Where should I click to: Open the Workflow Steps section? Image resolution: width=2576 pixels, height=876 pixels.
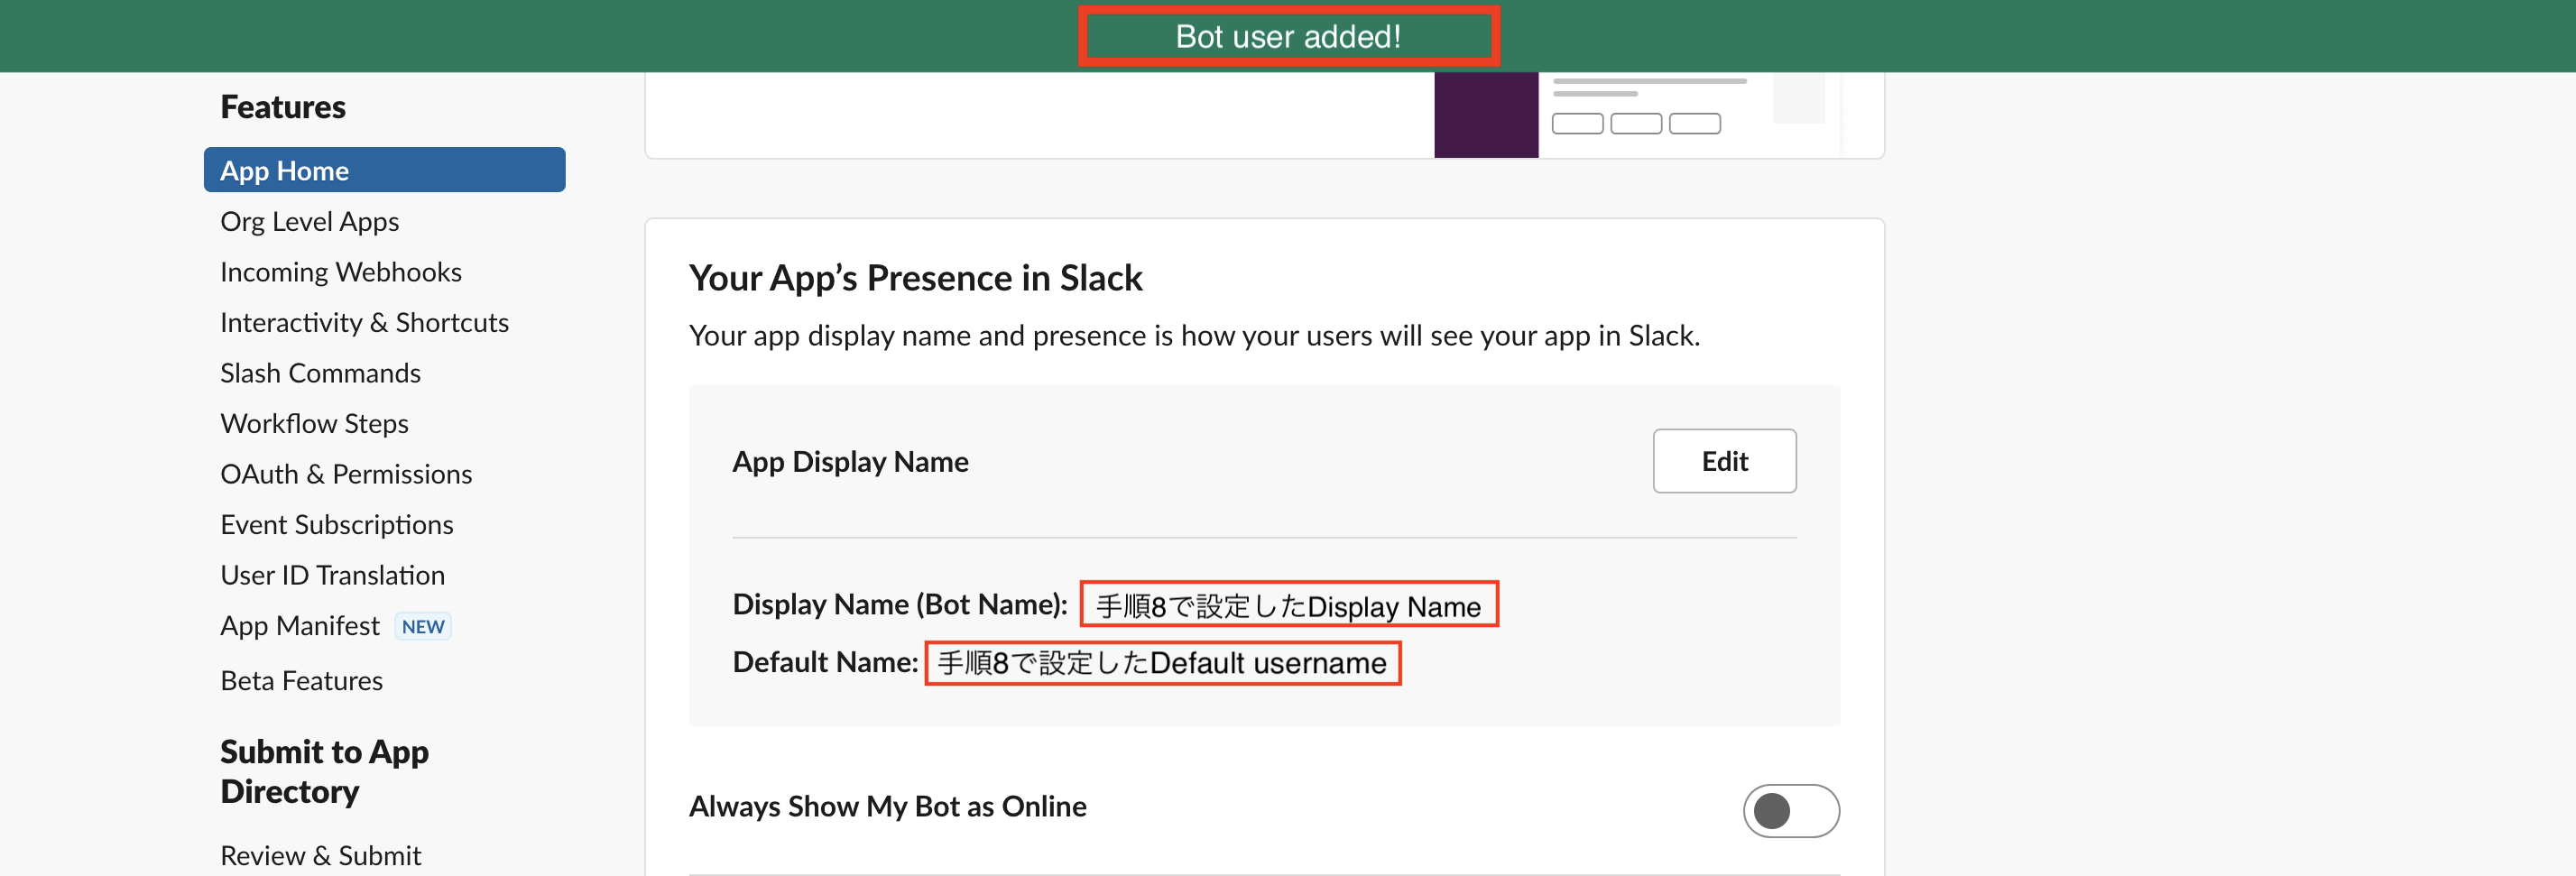(314, 423)
